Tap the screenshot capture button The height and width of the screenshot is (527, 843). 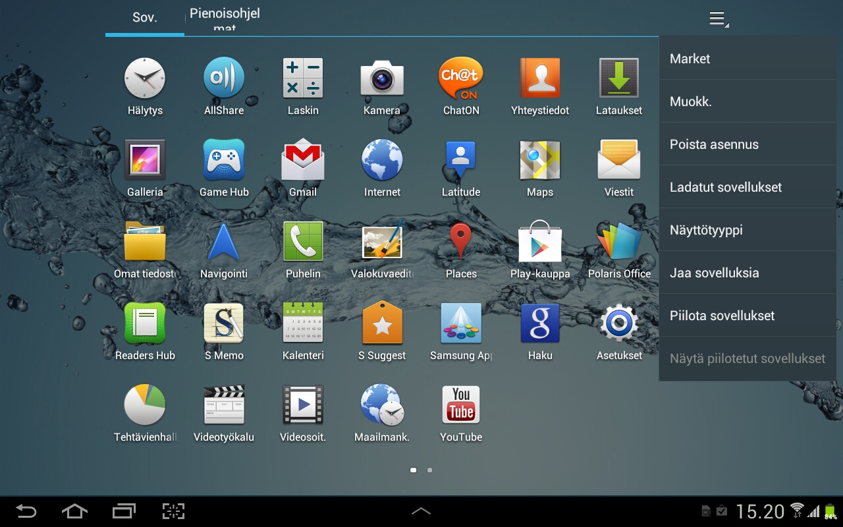[x=173, y=511]
